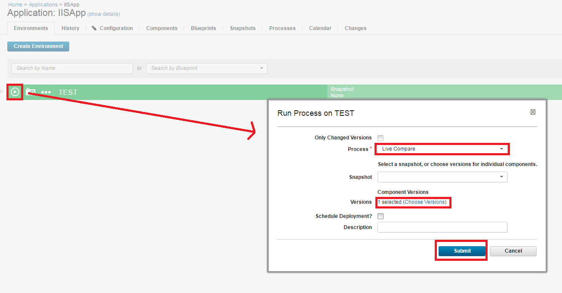Expand the TEST environment row triangle

2,92
